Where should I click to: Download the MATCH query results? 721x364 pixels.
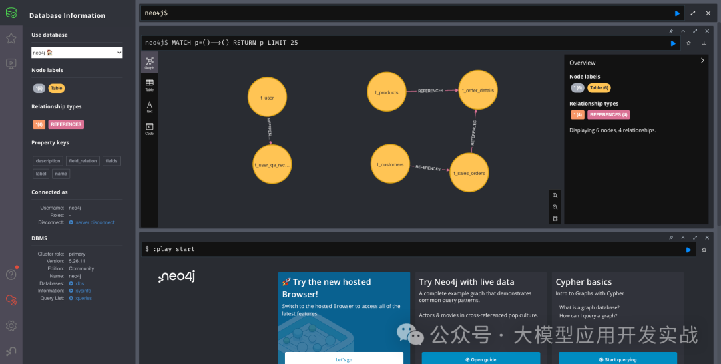point(704,43)
